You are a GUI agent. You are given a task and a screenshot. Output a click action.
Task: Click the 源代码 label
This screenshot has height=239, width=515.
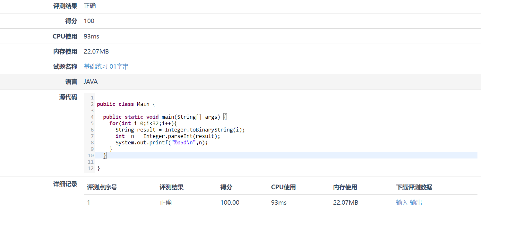pos(68,97)
